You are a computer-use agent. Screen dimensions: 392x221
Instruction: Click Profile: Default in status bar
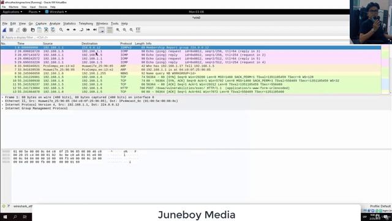coord(380,206)
